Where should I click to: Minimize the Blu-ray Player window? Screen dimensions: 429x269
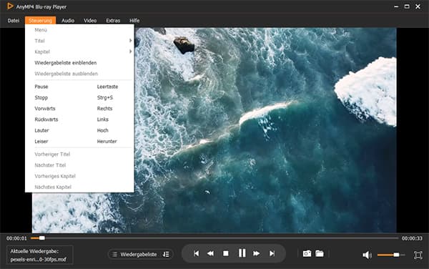point(396,6)
